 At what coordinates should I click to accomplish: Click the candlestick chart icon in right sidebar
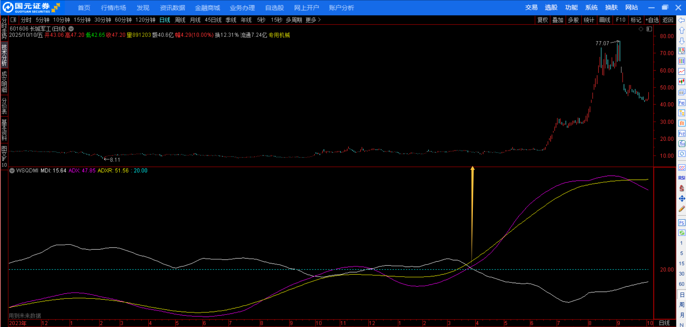point(682,82)
